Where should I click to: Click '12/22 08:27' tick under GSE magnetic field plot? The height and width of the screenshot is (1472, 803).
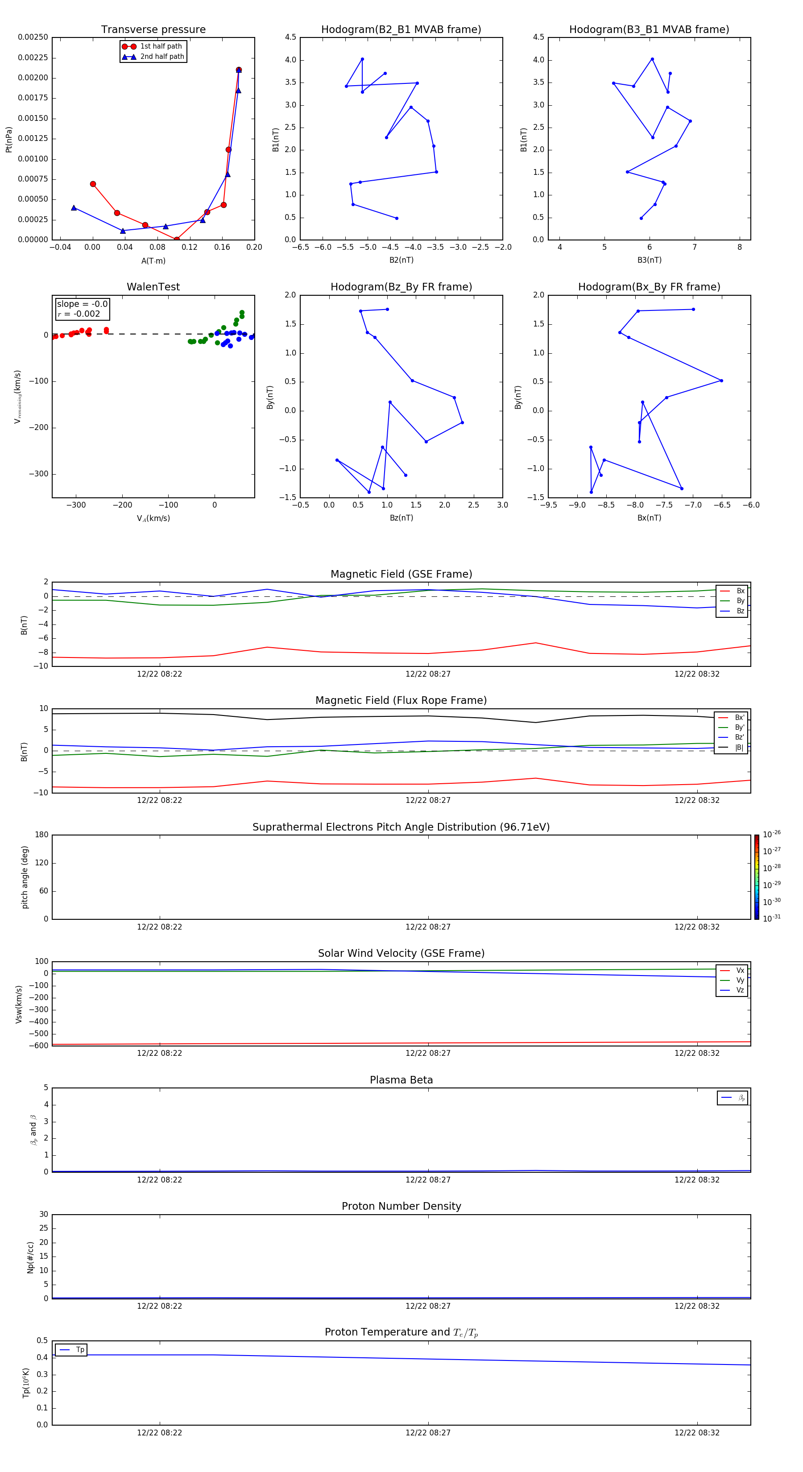click(x=428, y=674)
